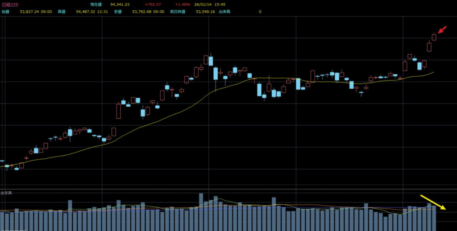457x231 pixels.
Task: Click the +1.48% percent change
Action: pyautogui.click(x=183, y=4)
